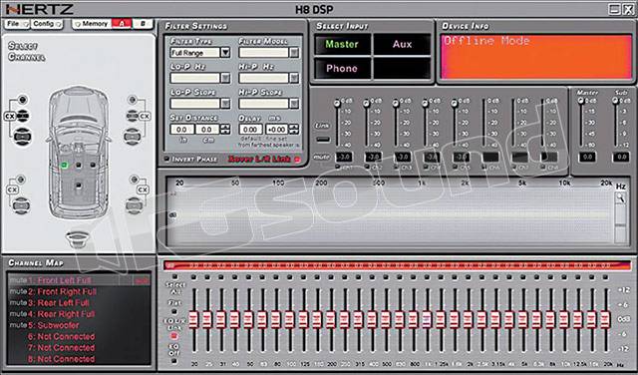638x375 pixels.
Task: Click the rear left CX crossover icon
Action: pos(12,189)
